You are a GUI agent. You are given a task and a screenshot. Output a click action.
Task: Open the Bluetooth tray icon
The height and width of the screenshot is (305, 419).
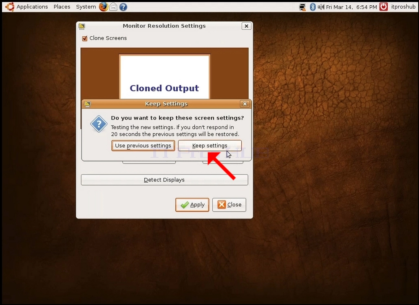tap(312, 7)
